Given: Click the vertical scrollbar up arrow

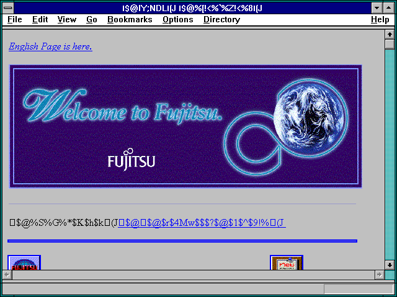Looking at the screenshot, I should 390,35.
